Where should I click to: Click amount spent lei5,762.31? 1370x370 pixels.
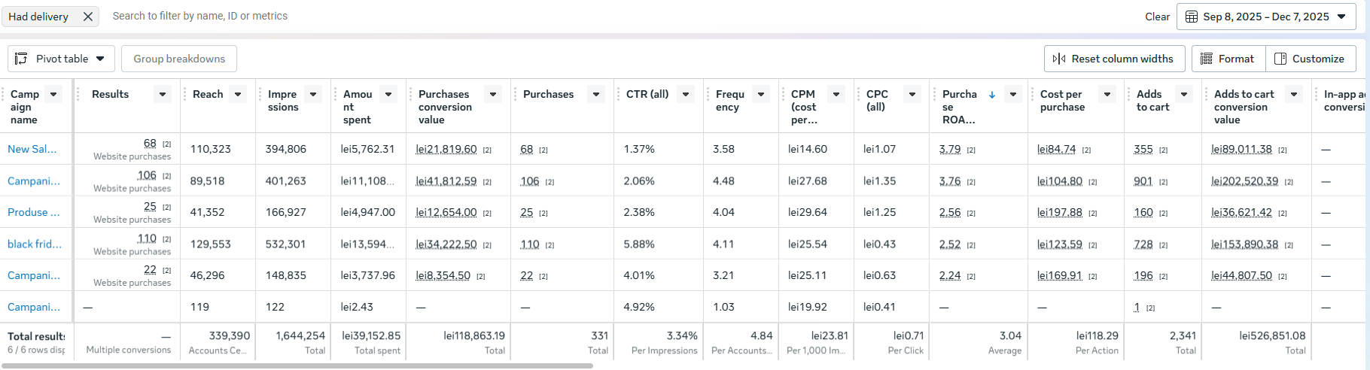pos(367,149)
